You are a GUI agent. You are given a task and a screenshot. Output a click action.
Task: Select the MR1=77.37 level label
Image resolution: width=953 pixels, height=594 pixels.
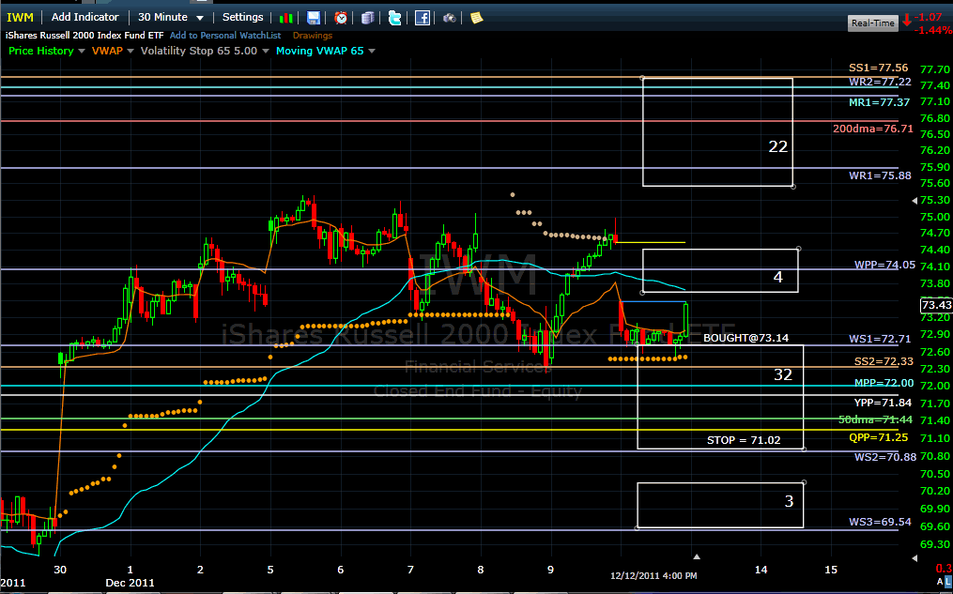pos(880,102)
